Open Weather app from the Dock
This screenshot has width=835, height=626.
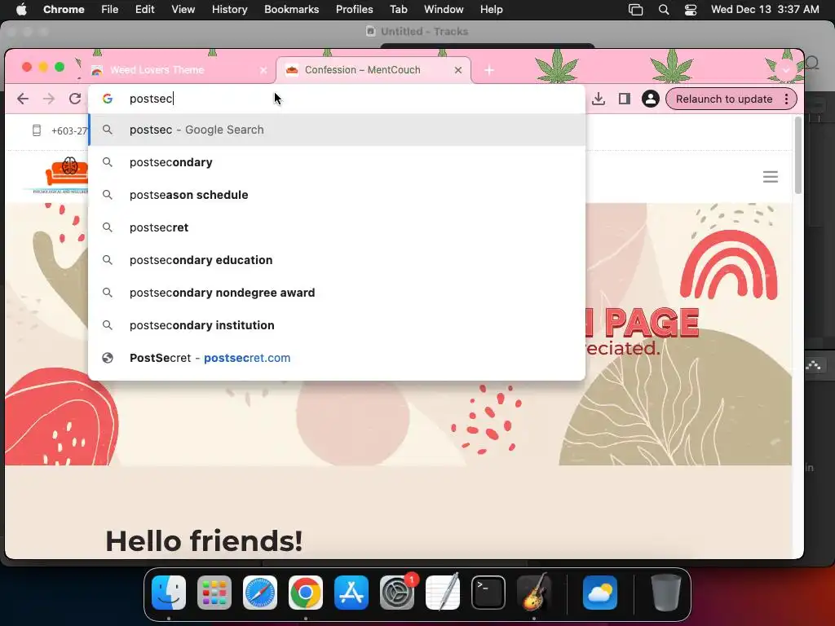(x=600, y=593)
